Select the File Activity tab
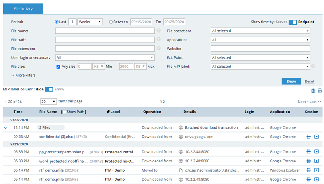The height and width of the screenshot is (184, 324). (23, 8)
